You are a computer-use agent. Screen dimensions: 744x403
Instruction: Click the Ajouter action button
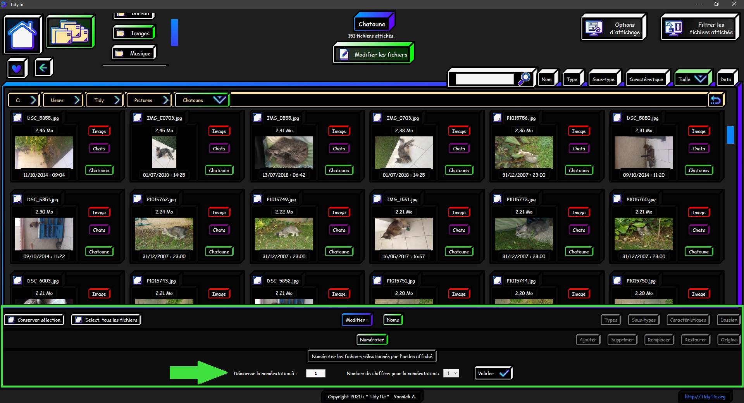588,339
